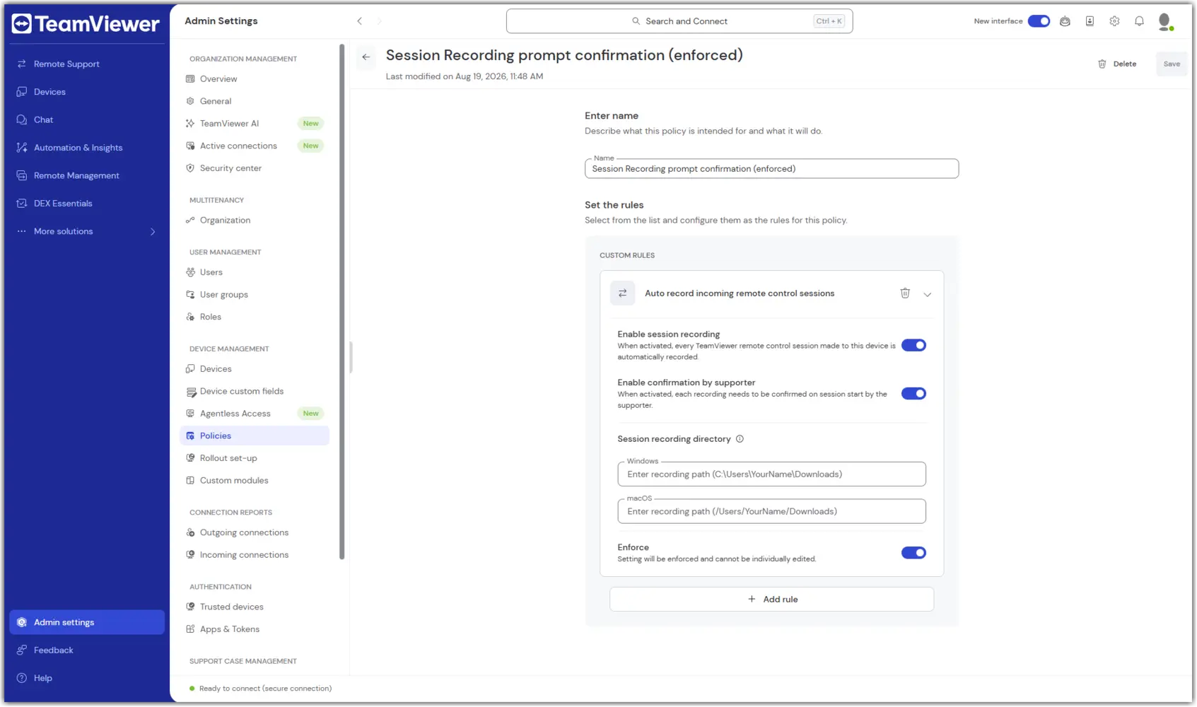Click the AI assistant robot icon
1197x707 pixels.
point(1065,21)
